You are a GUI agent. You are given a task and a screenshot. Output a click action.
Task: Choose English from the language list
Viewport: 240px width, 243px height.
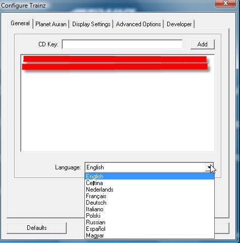(x=150, y=176)
